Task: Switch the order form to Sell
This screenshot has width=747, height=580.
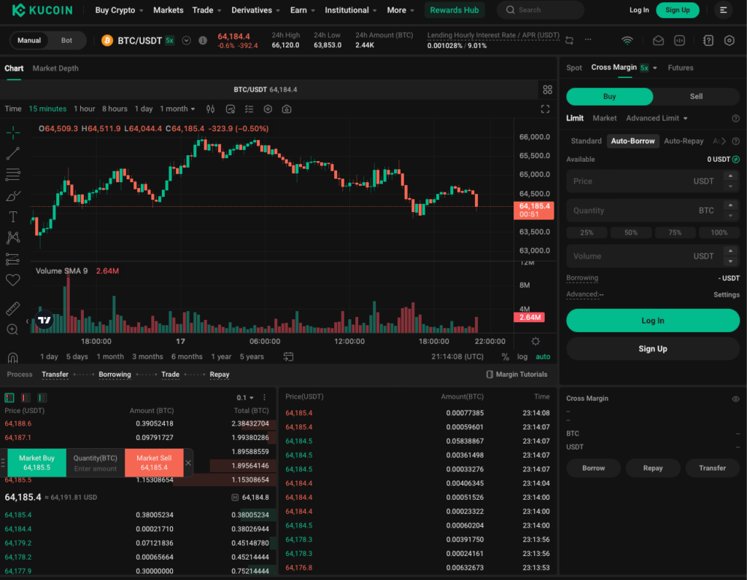Action: pos(696,95)
